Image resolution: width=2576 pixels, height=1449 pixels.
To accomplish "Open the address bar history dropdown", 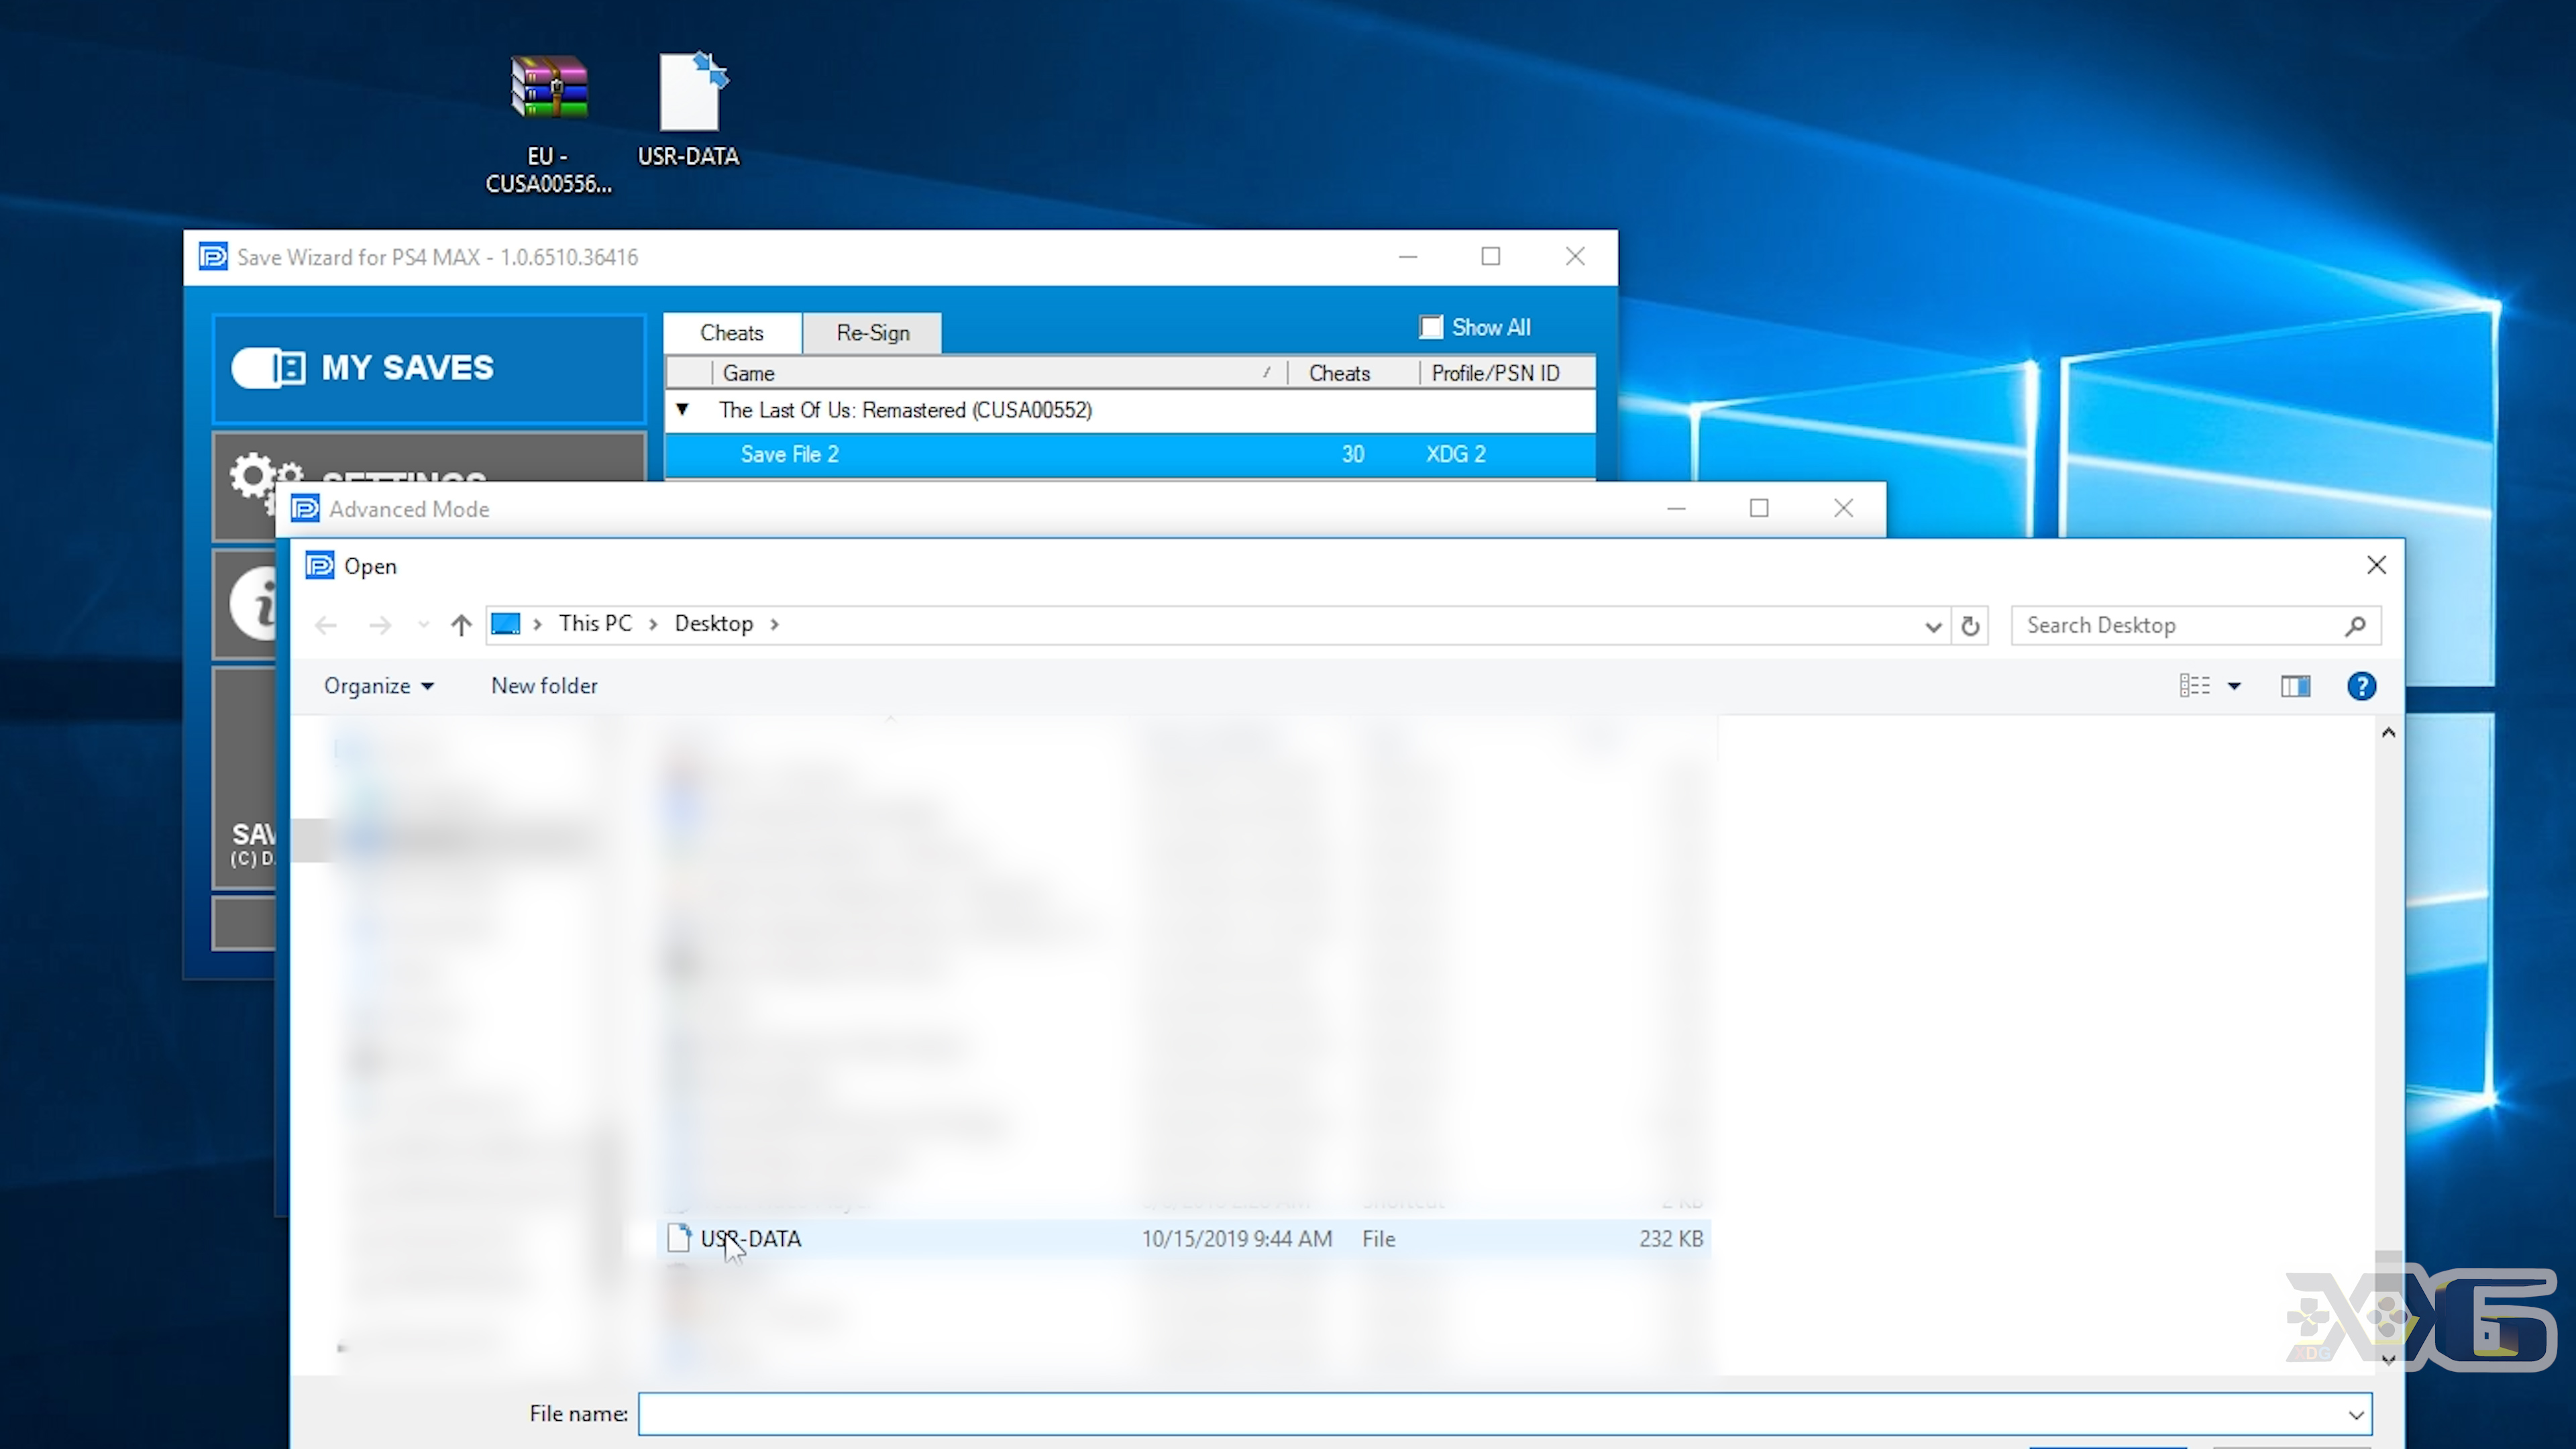I will pyautogui.click(x=1933, y=626).
